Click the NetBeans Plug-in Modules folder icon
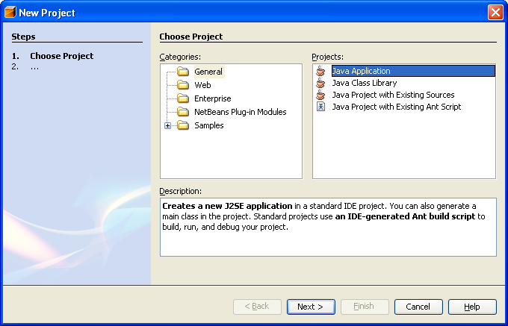This screenshot has width=508, height=326. pyautogui.click(x=183, y=112)
